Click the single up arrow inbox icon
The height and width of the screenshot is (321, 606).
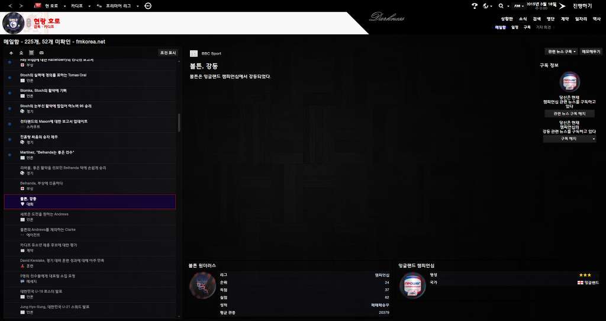(11, 53)
